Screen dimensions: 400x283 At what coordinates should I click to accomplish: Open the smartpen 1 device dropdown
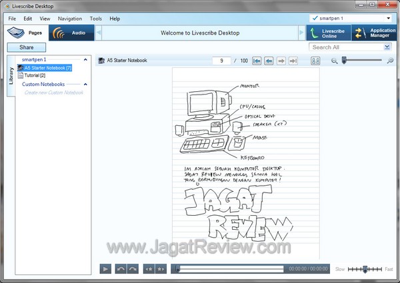(391, 19)
